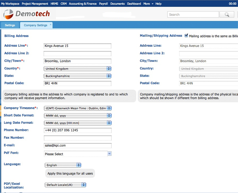Screen dimensions: 238x193
Task: Open My Workspace menu
Action: pyautogui.click(x=10, y=4)
